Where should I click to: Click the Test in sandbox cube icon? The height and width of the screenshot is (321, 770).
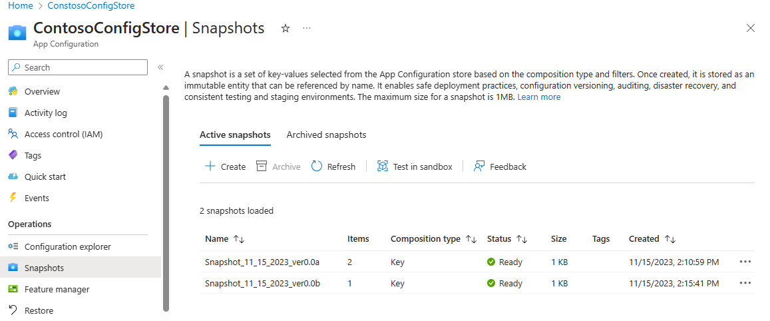(x=383, y=166)
